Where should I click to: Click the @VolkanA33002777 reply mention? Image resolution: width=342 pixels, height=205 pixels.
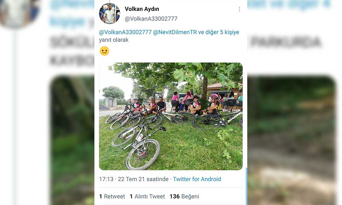pos(125,32)
